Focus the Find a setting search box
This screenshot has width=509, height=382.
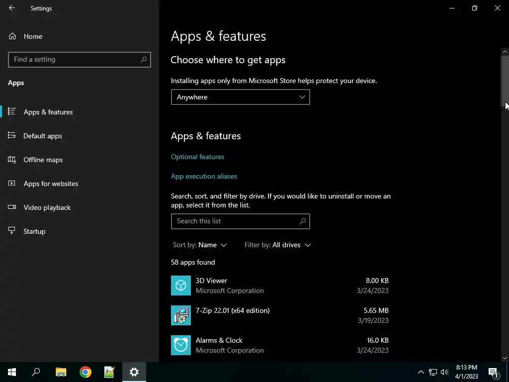tap(80, 60)
